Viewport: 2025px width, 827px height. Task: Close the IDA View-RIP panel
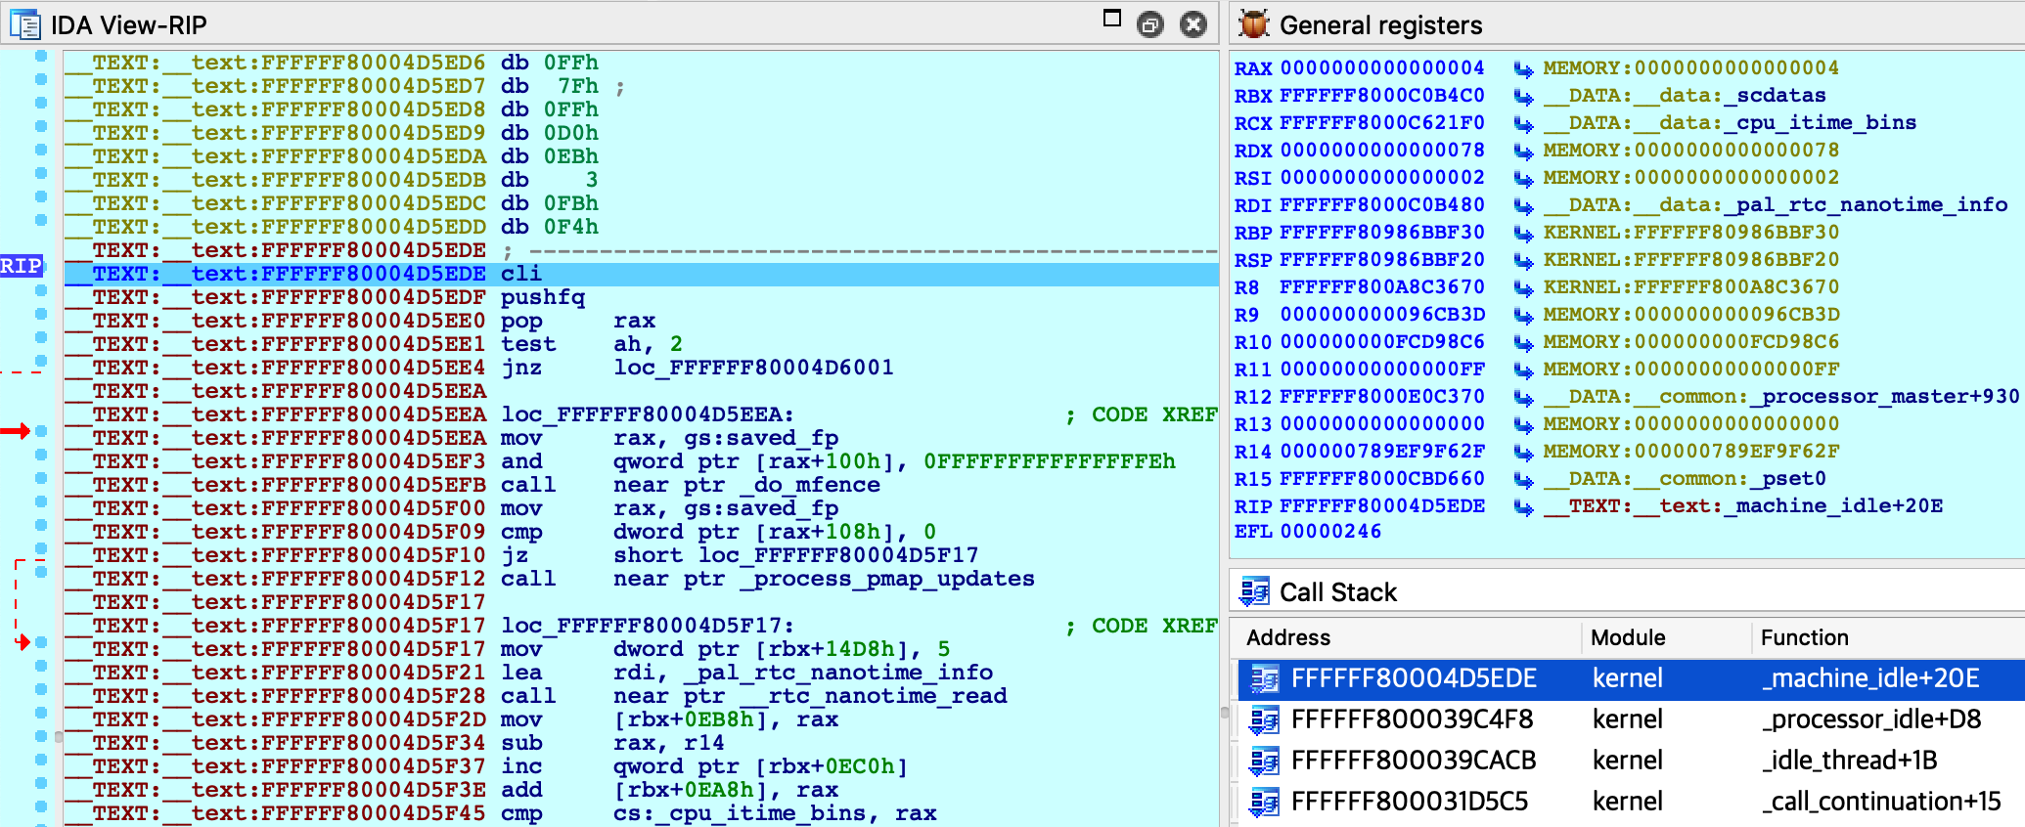(x=1193, y=24)
